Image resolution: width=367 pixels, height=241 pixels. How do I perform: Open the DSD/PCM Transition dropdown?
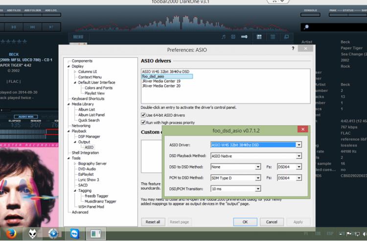(258, 189)
